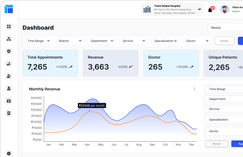
Task: Click Reset button in the top filter bar
Action: [225, 41]
